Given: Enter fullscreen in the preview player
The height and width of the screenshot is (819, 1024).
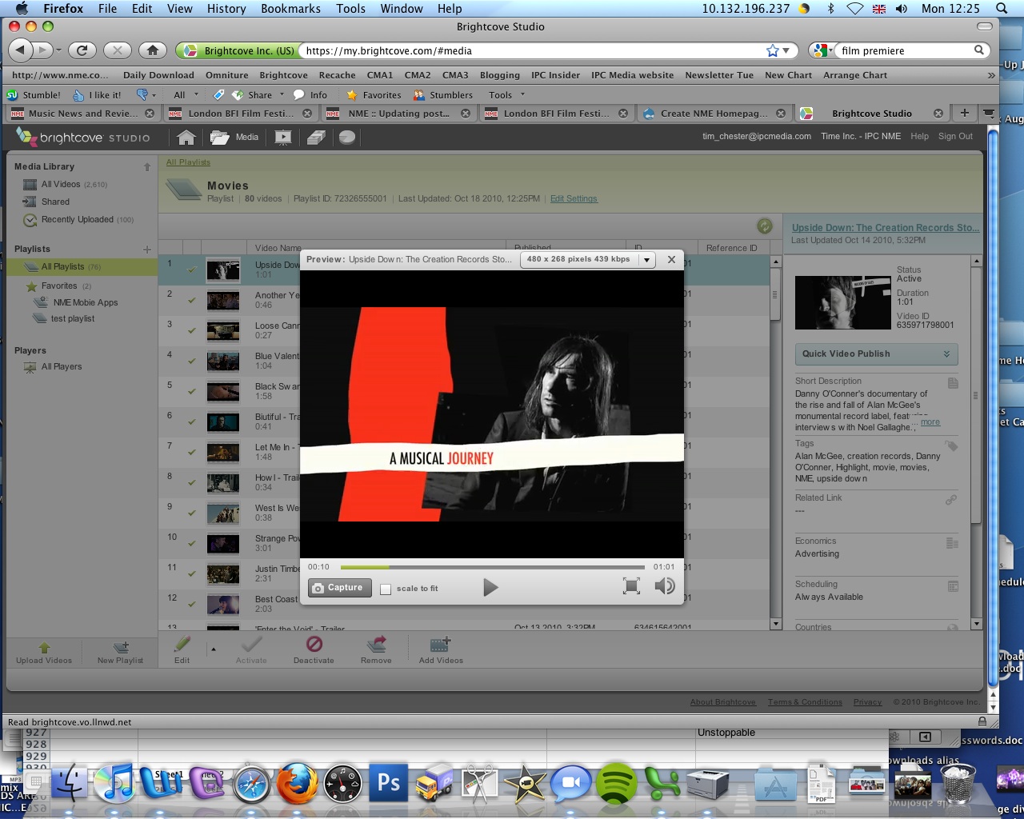Looking at the screenshot, I should [x=631, y=586].
